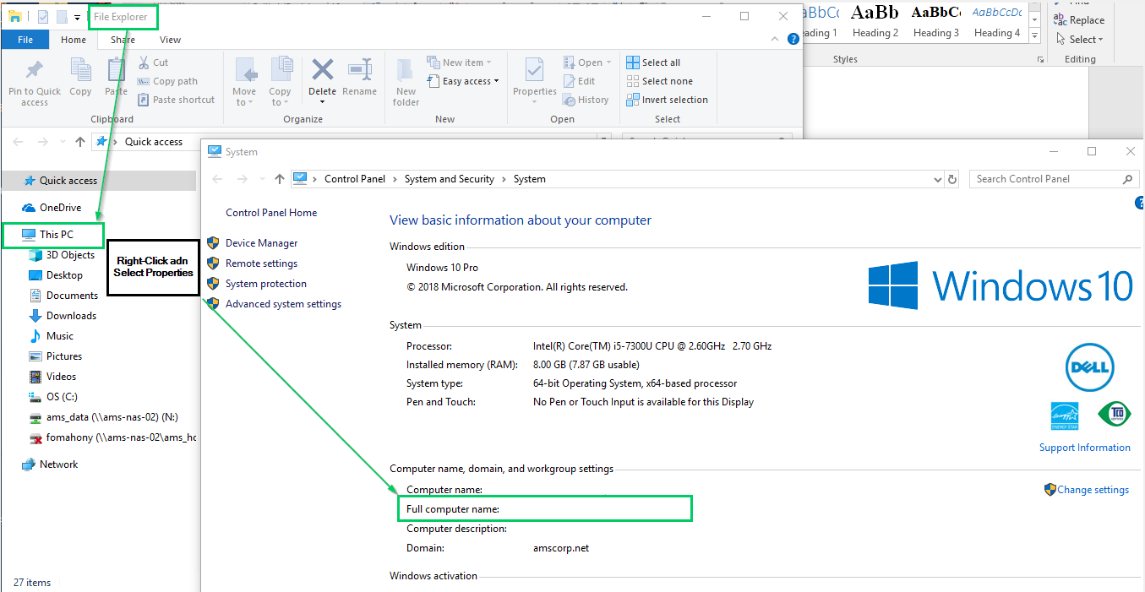Viewport: 1145px width, 592px height.
Task: Collapse the File Explorer ribbon
Action: 776,39
